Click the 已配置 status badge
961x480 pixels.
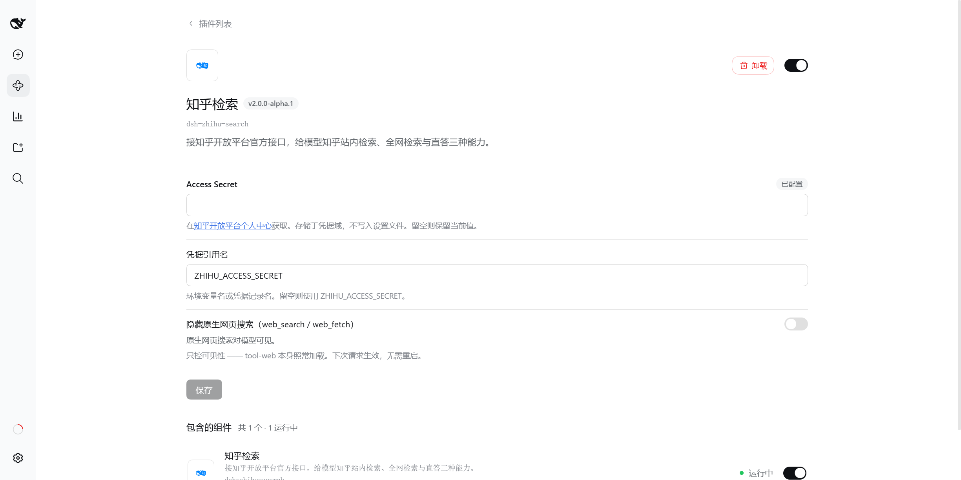pyautogui.click(x=792, y=184)
